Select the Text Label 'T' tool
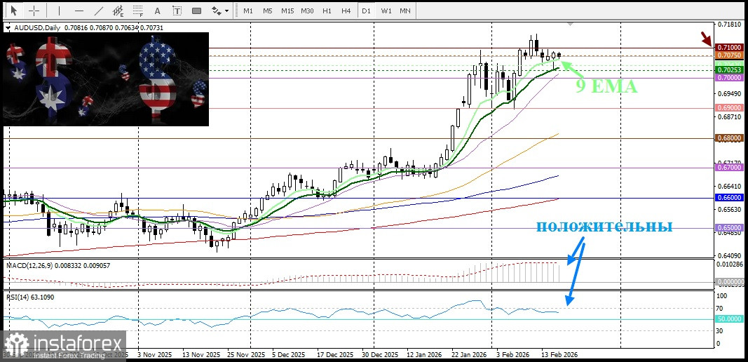 (177, 11)
